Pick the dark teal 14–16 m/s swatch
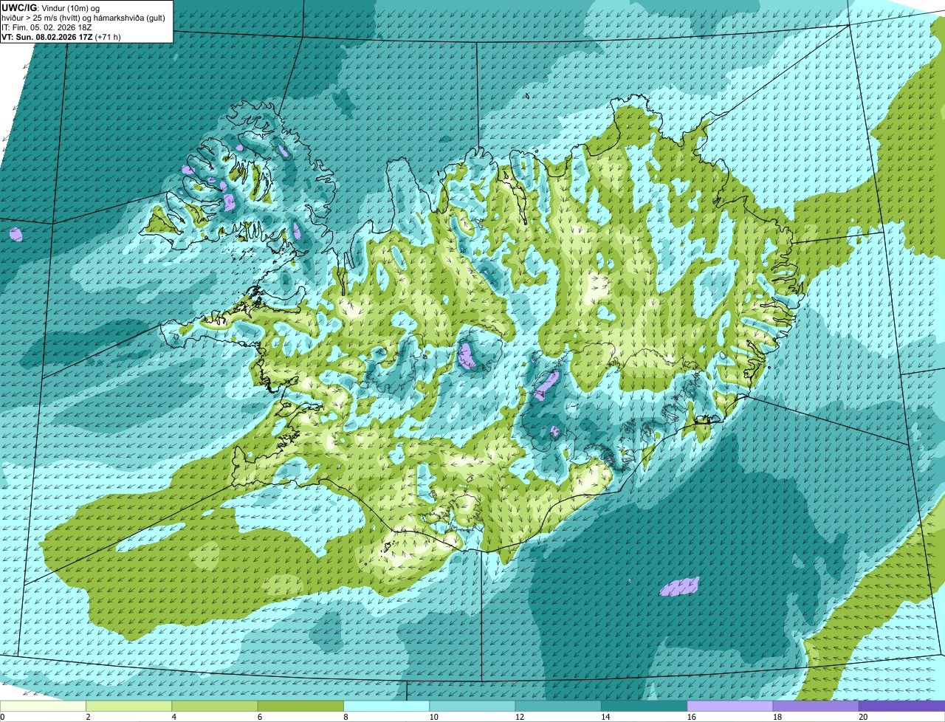The height and width of the screenshot is (722, 945). 644,706
